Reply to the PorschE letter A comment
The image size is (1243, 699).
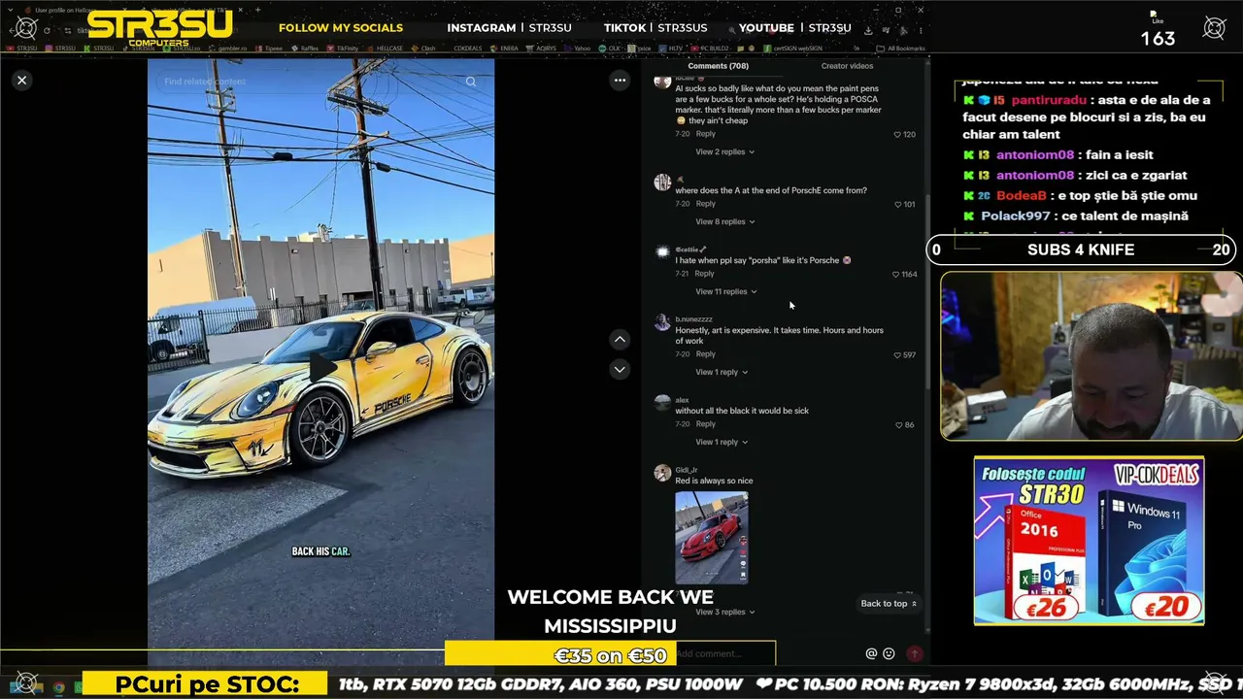[x=706, y=204]
